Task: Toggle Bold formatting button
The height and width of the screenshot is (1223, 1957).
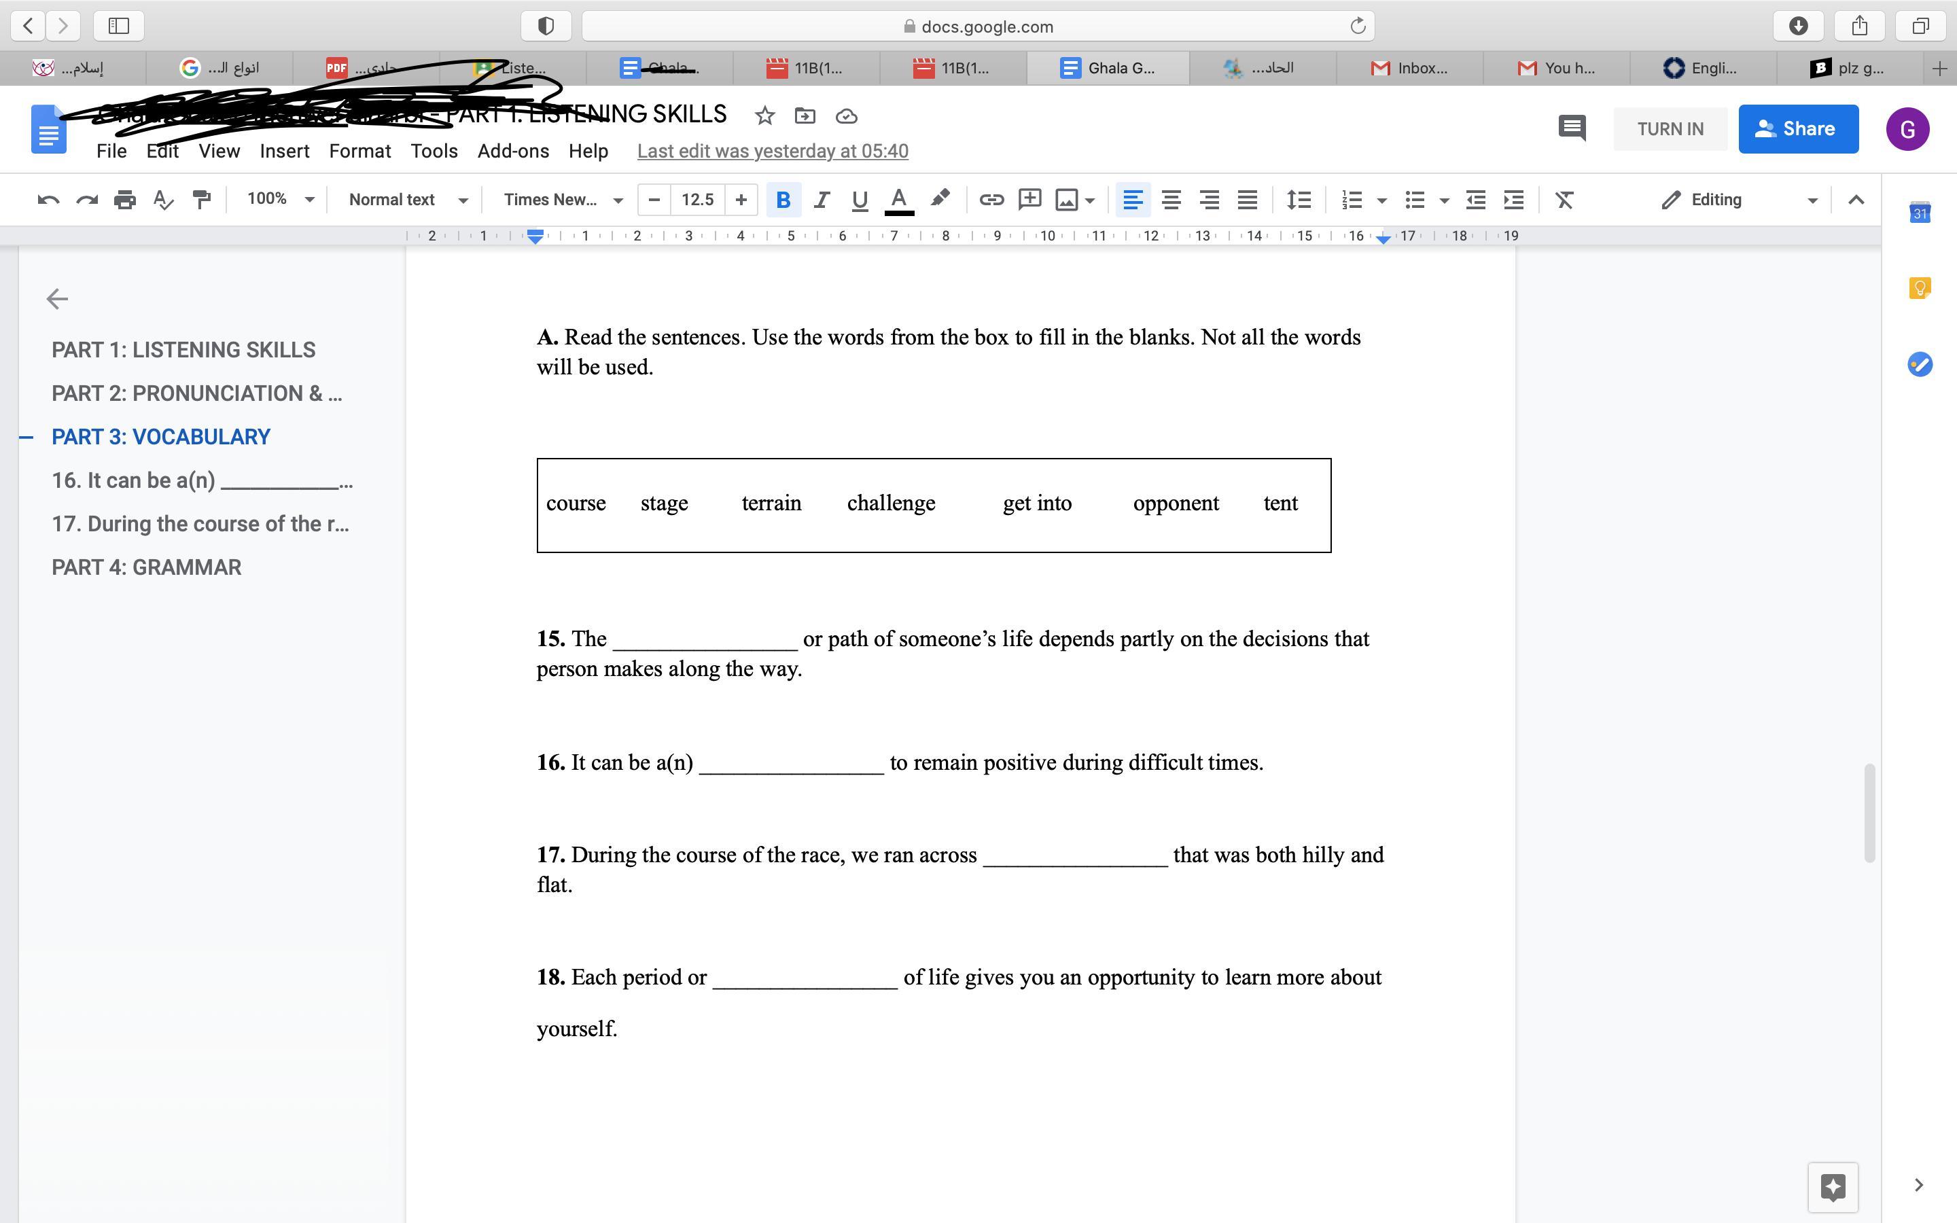Action: pos(783,200)
